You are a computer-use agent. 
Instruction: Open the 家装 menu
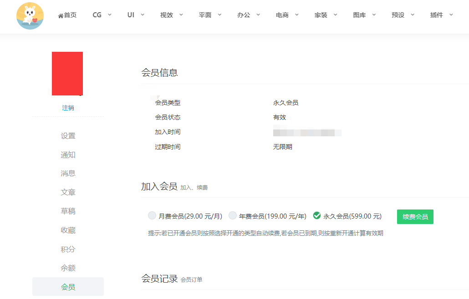click(x=321, y=15)
